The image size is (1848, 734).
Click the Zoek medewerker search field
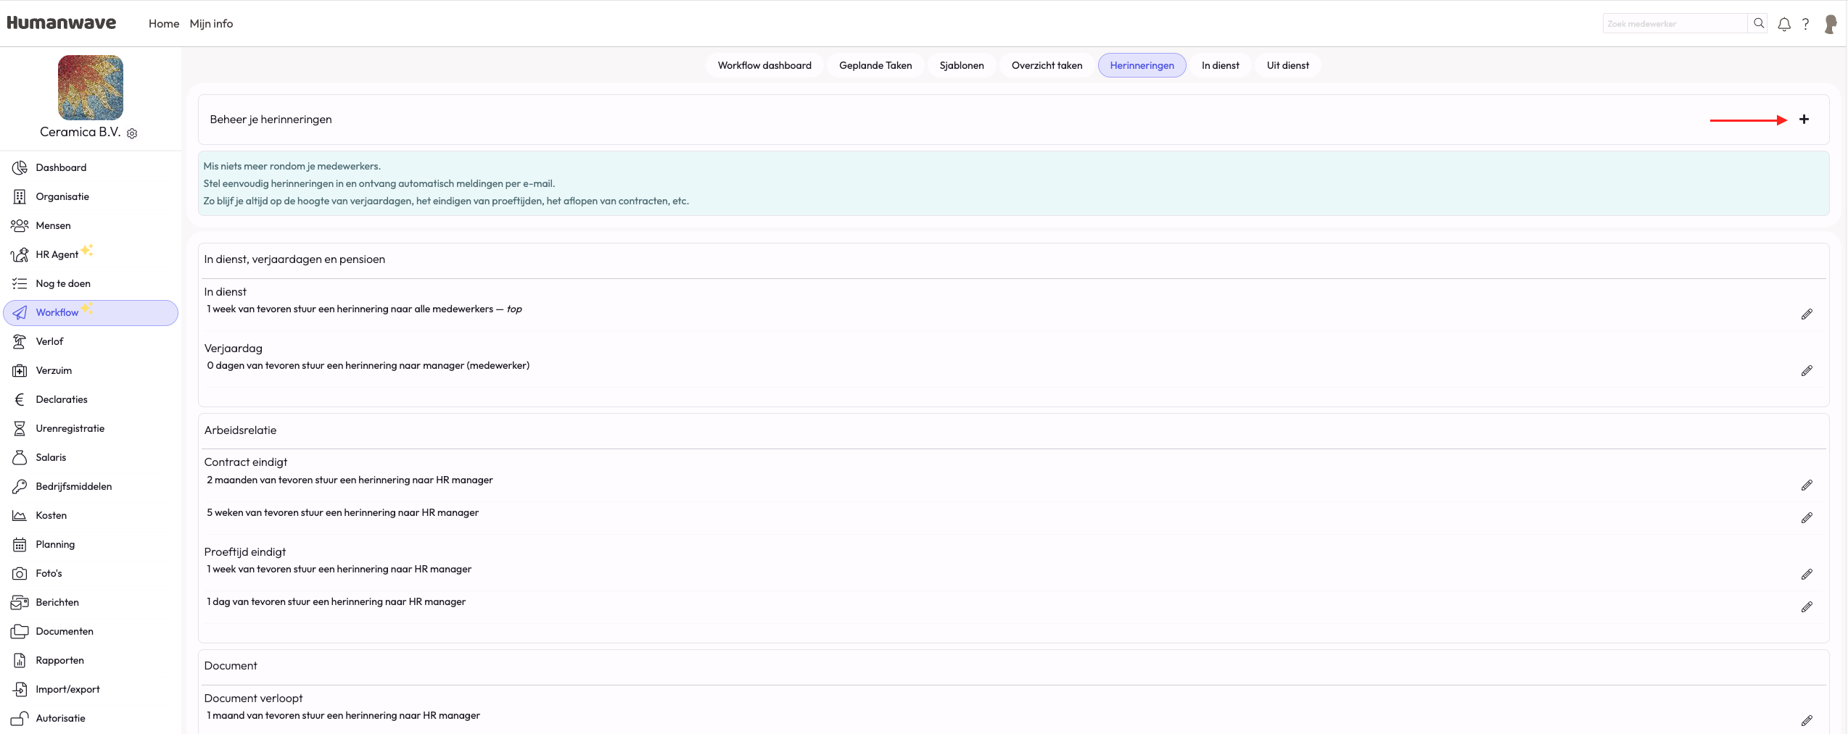click(x=1674, y=24)
